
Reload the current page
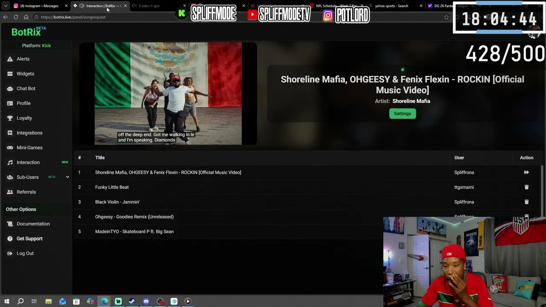click(16, 17)
